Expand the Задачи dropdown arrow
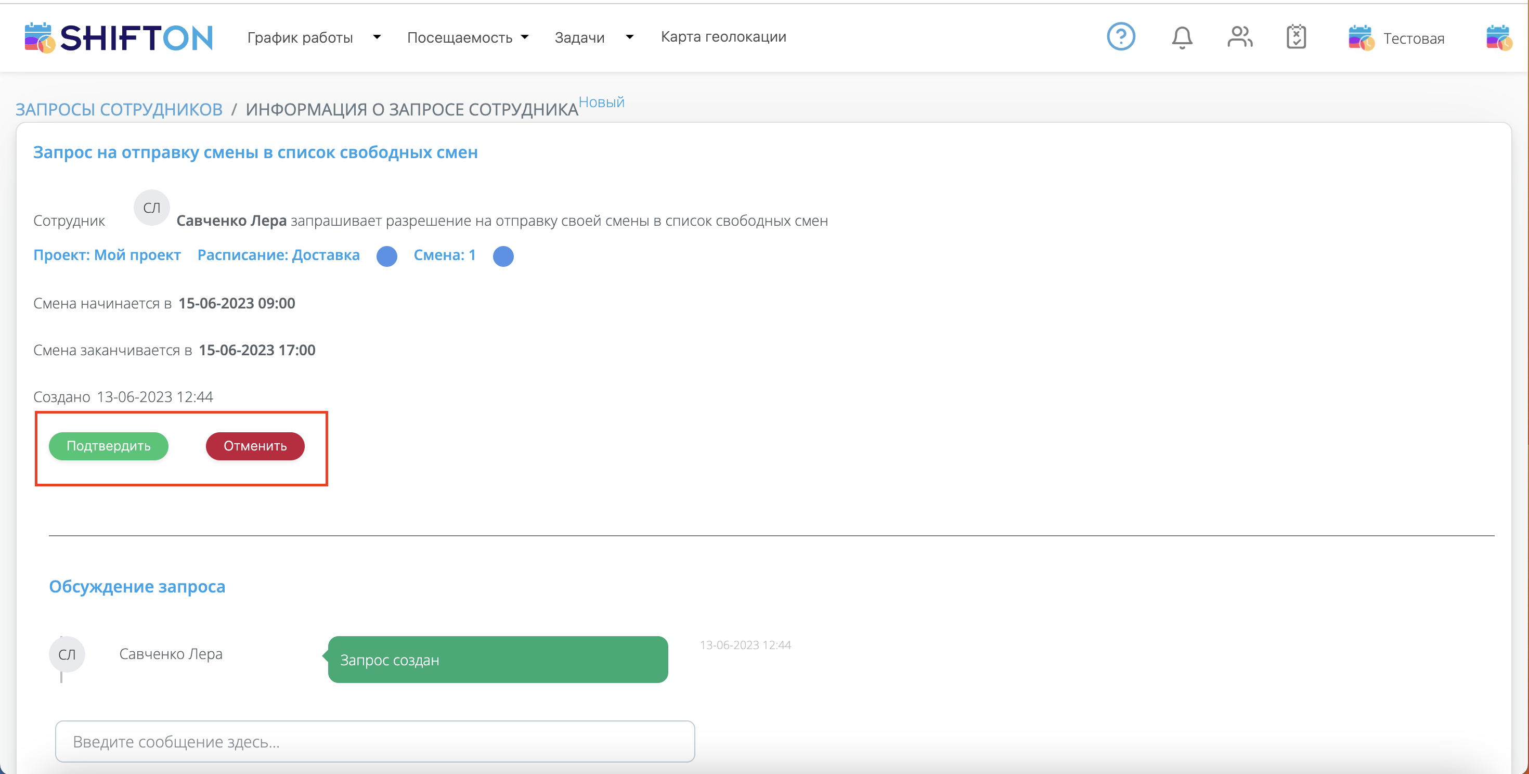1529x774 pixels. [630, 37]
